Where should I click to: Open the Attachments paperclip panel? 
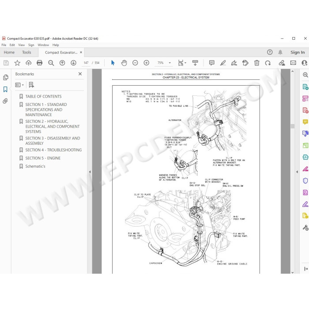coord(5,101)
